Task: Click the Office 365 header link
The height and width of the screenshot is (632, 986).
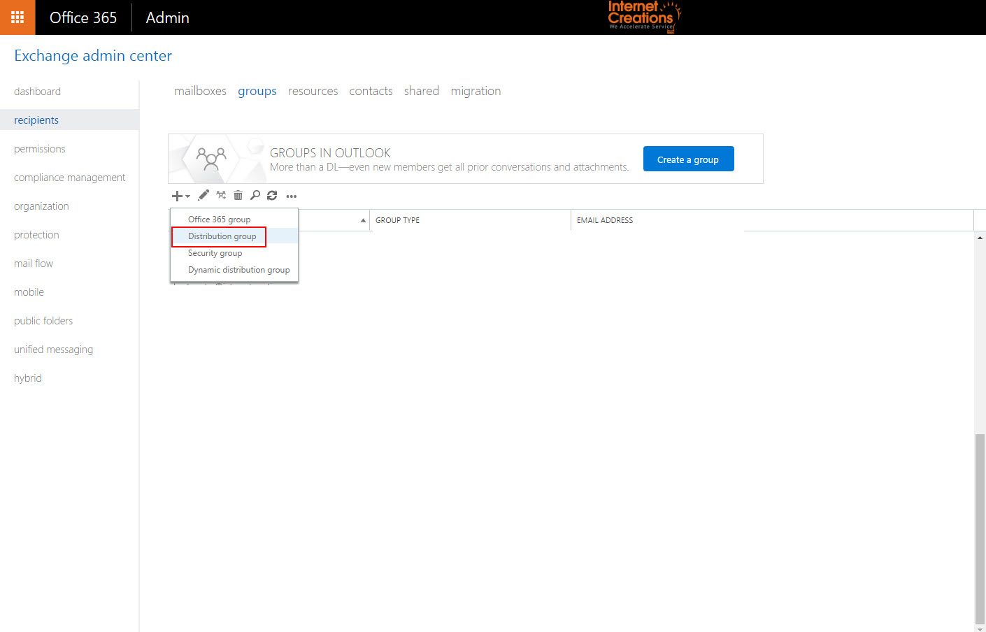Action: pos(83,17)
